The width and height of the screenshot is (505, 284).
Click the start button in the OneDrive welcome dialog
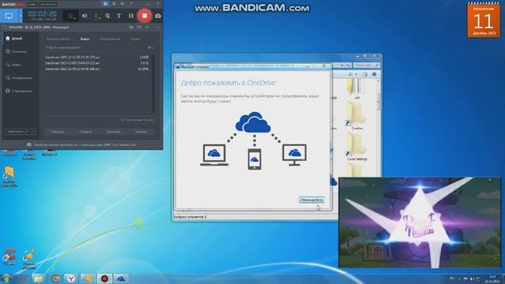coord(312,200)
